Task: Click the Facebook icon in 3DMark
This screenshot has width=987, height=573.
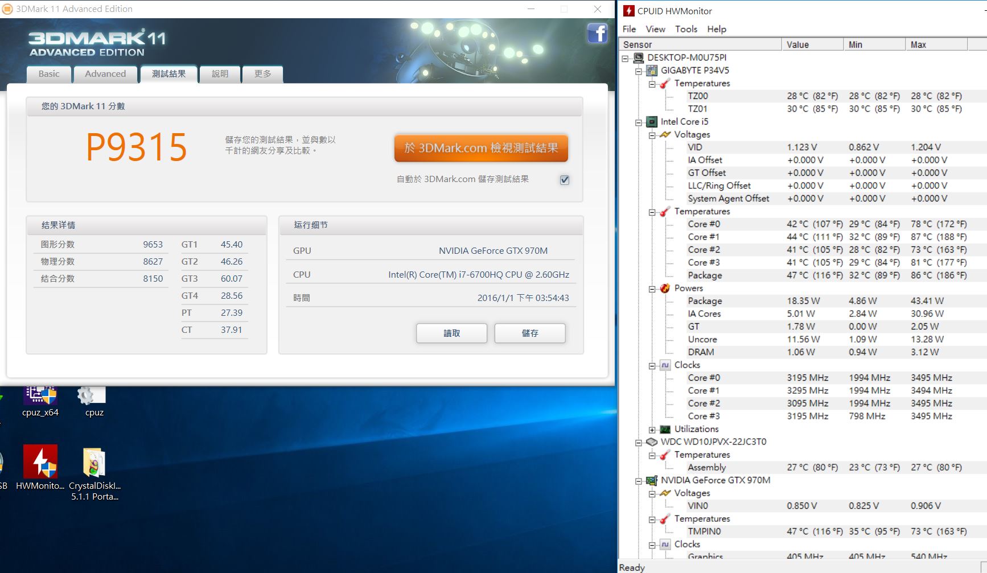Action: pos(597,34)
